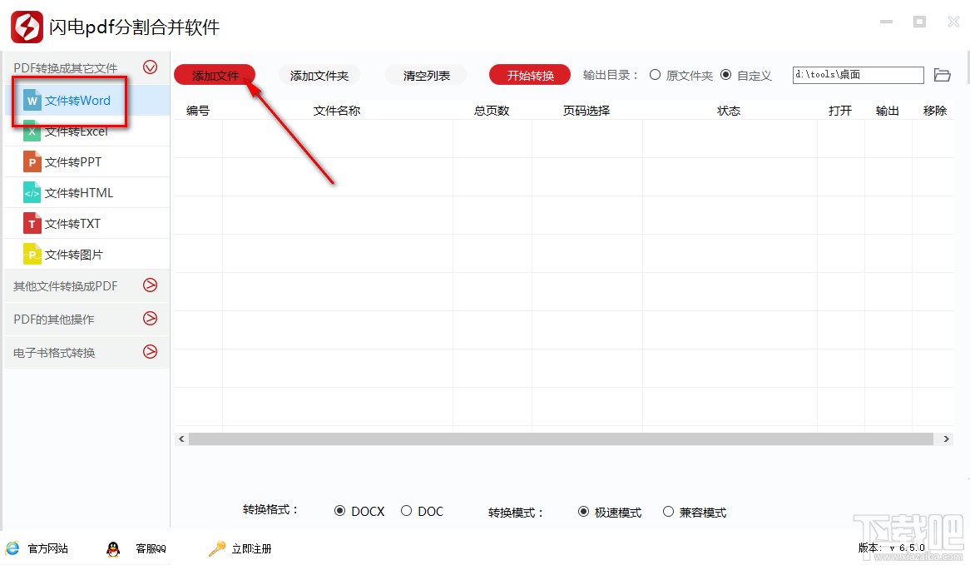The image size is (970, 565).
Task: Select the 文件转TXT conversion icon
Action: pos(32,223)
